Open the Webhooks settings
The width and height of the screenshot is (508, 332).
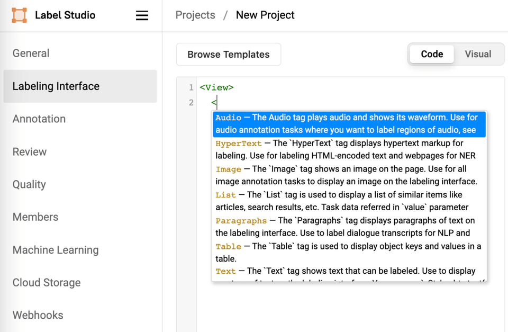[x=38, y=315]
